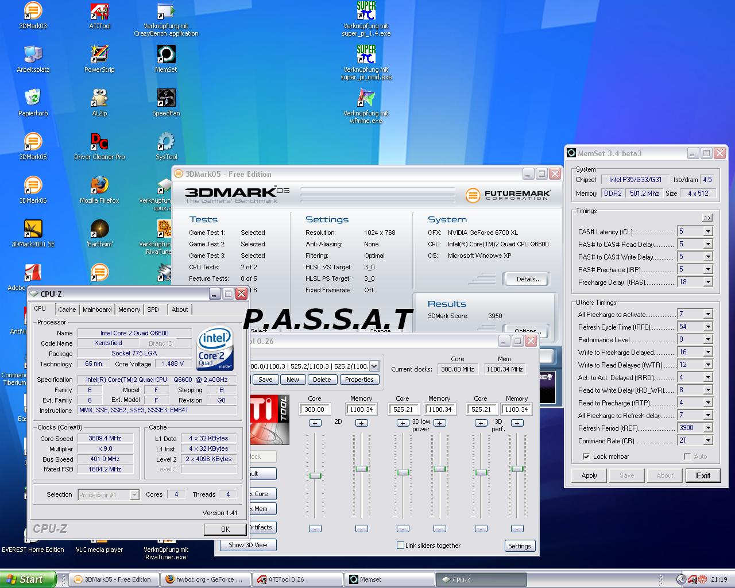Click the 2D Core clock input field

pos(315,409)
